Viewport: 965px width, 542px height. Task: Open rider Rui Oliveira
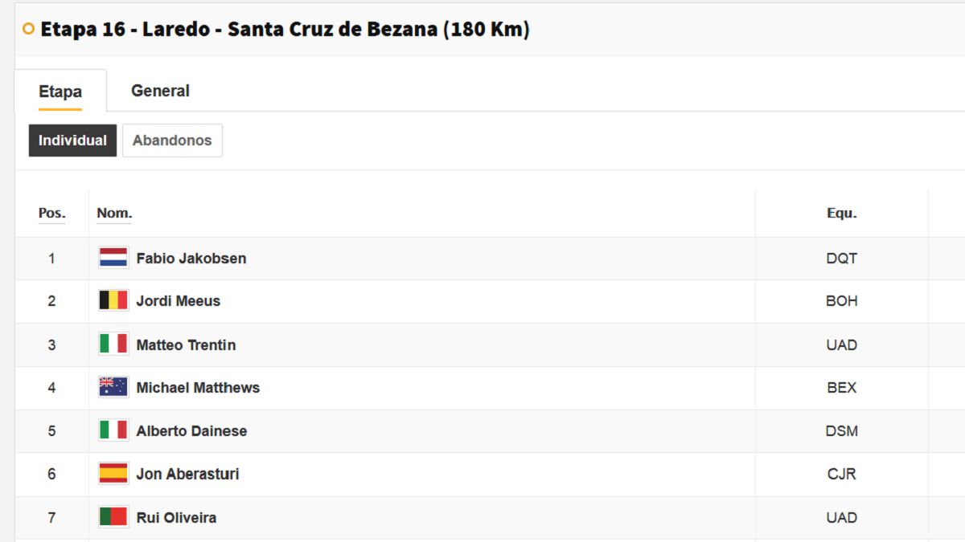[x=176, y=518]
